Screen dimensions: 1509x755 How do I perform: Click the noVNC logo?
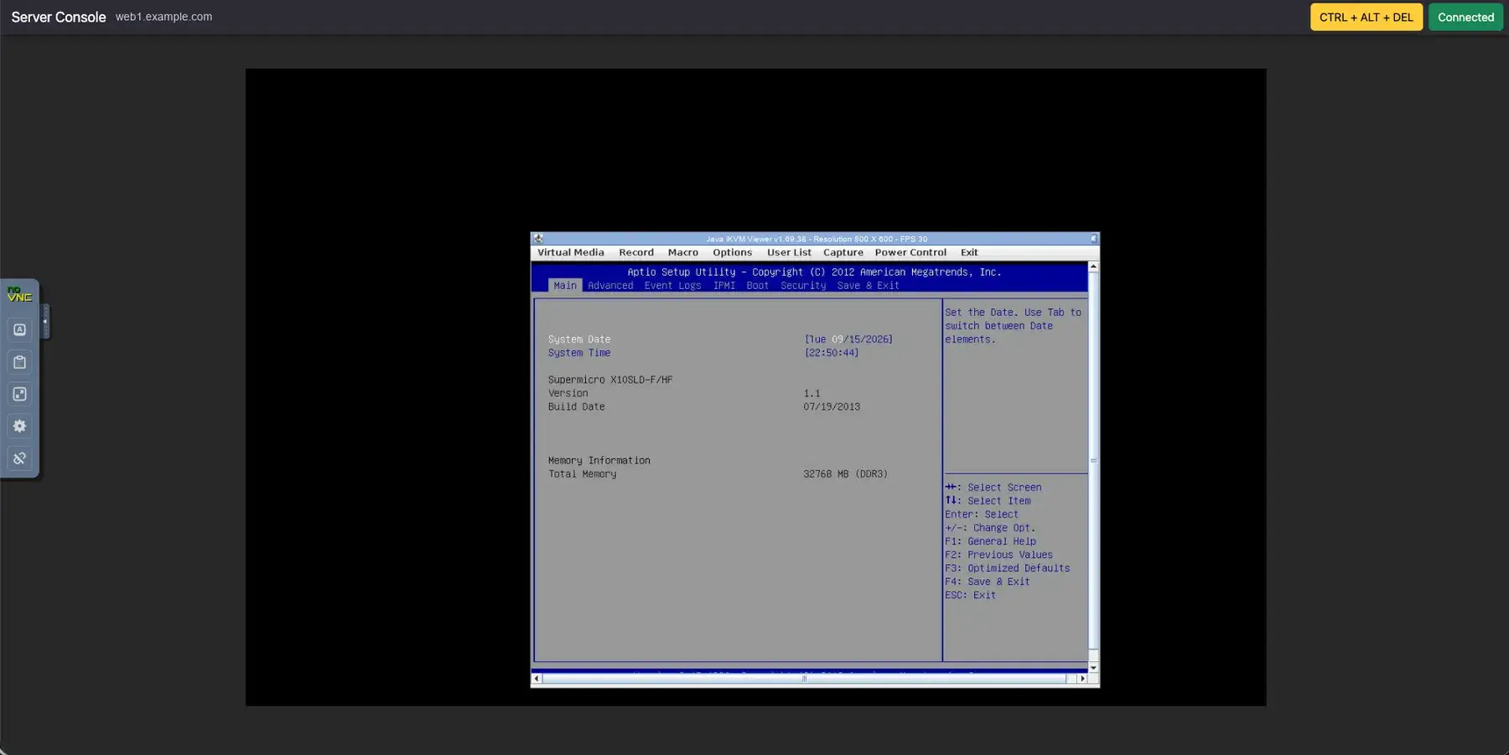[19, 295]
